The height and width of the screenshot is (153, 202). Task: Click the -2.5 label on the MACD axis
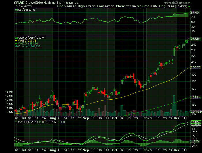(194, 146)
